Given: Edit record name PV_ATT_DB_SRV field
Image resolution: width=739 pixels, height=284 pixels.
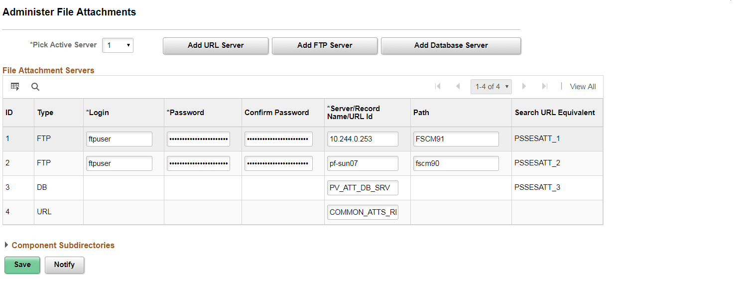Looking at the screenshot, I should tap(363, 188).
